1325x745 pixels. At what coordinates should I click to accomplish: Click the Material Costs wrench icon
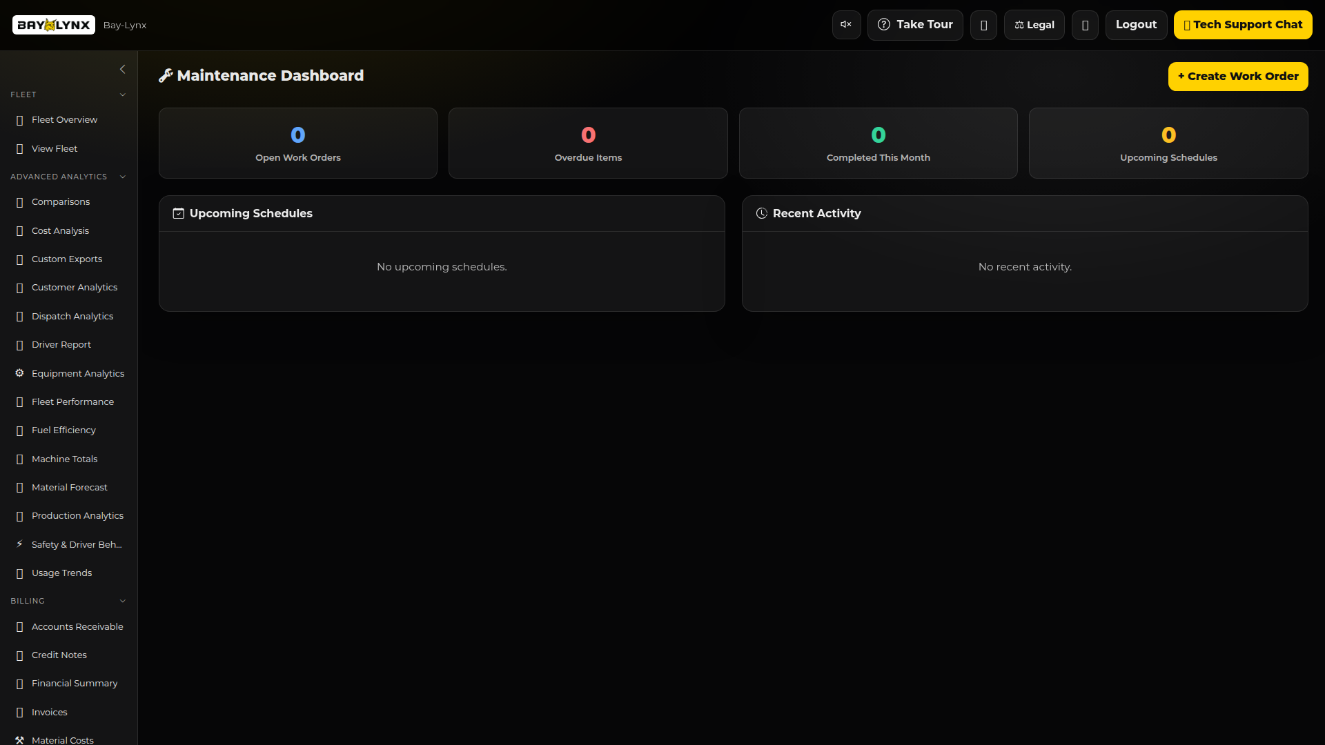tap(19, 739)
